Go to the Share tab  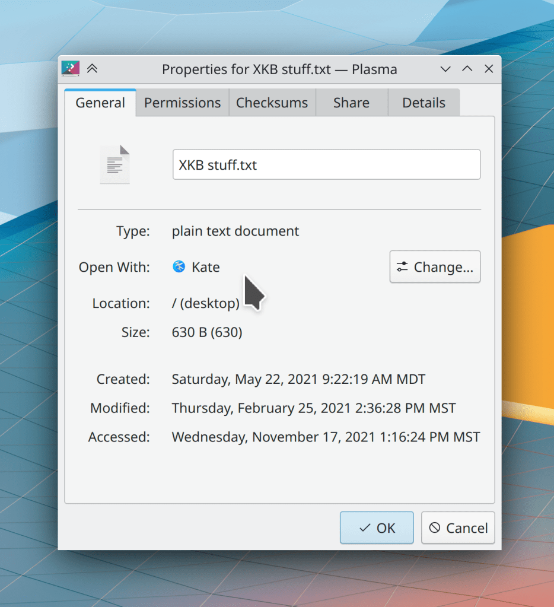pyautogui.click(x=351, y=103)
